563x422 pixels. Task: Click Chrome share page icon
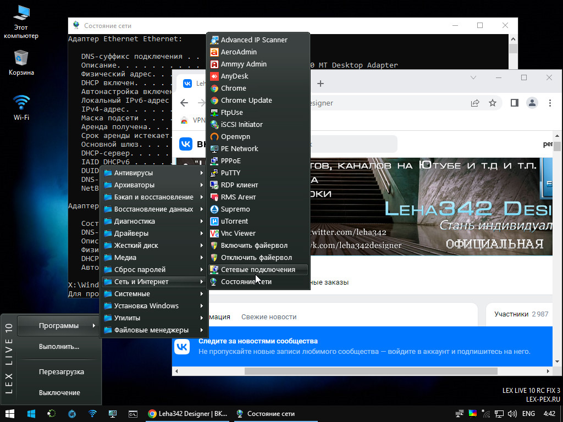click(475, 103)
